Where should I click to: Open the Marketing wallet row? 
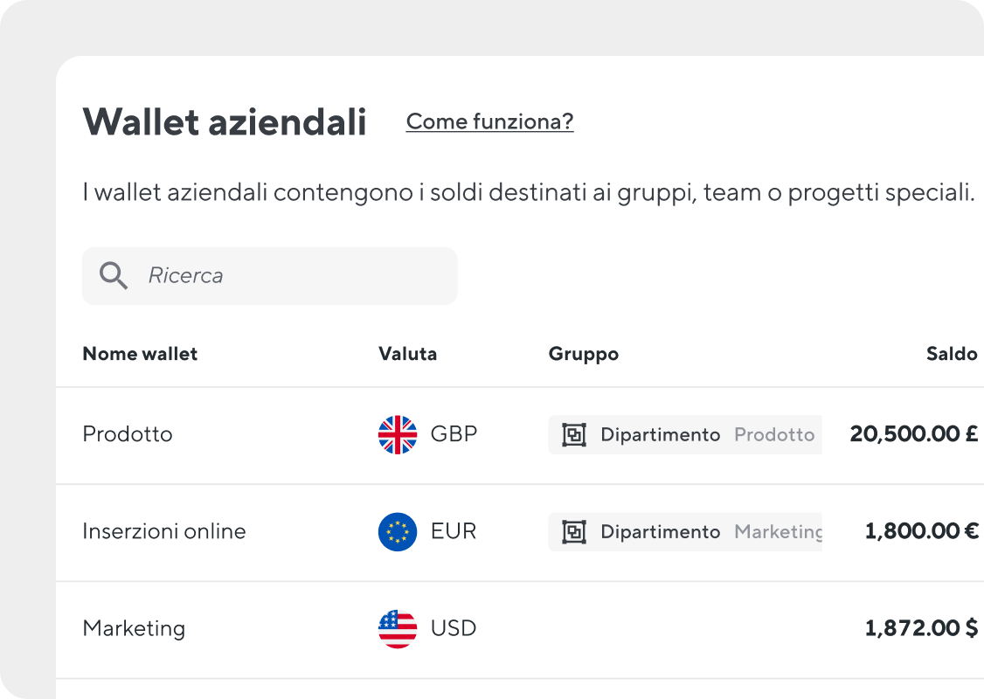tap(520, 629)
